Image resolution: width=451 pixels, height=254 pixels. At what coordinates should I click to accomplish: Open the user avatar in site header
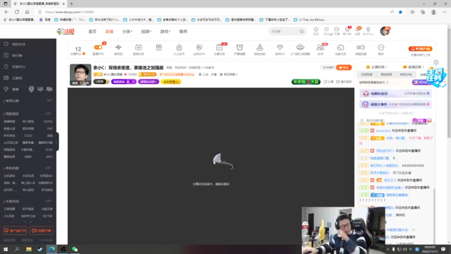384,31
